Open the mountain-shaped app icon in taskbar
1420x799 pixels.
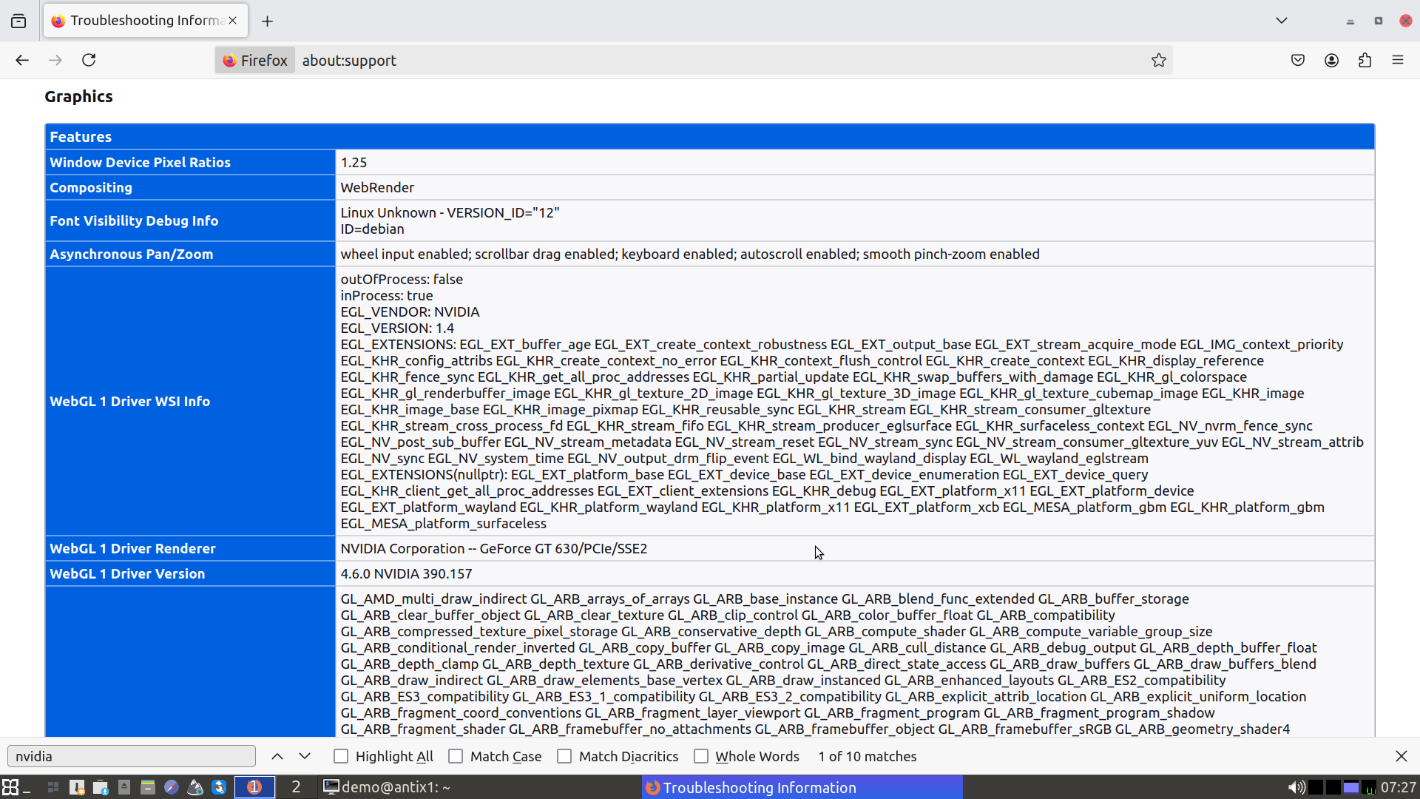(195, 787)
